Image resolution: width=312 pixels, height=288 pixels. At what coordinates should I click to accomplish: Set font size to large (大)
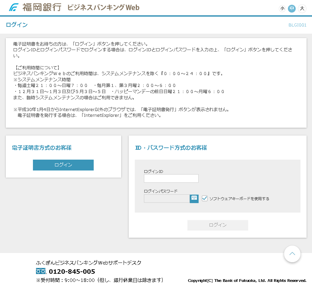(x=302, y=8)
